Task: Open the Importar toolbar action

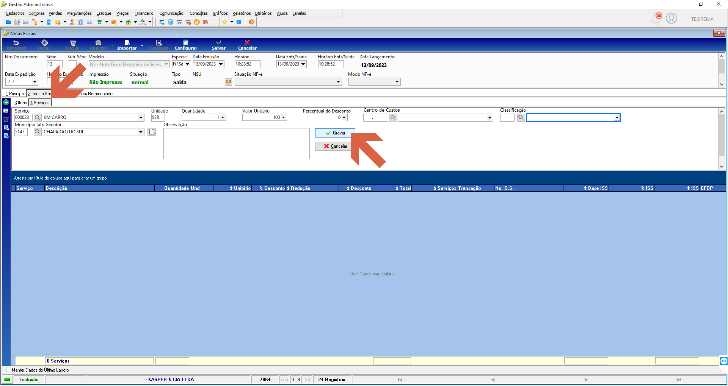Action: tap(127, 45)
